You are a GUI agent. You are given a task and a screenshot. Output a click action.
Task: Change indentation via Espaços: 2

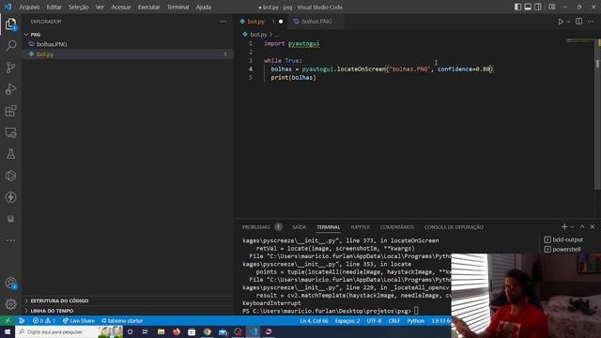(347, 321)
